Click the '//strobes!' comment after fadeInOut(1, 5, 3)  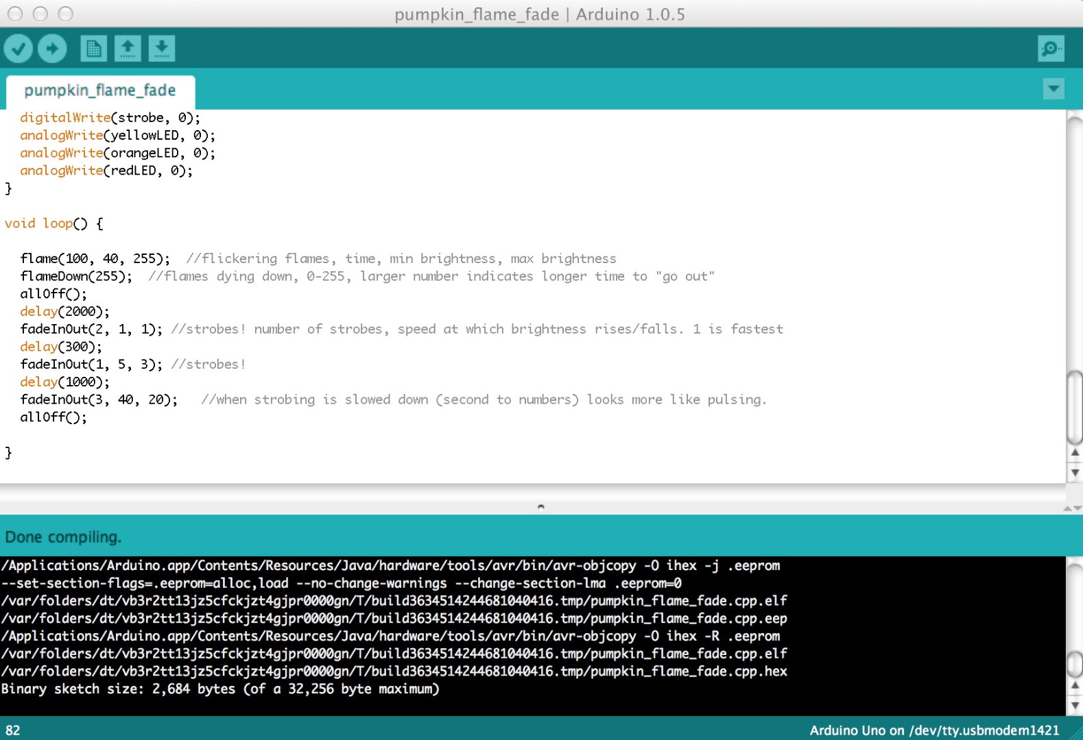tap(209, 365)
